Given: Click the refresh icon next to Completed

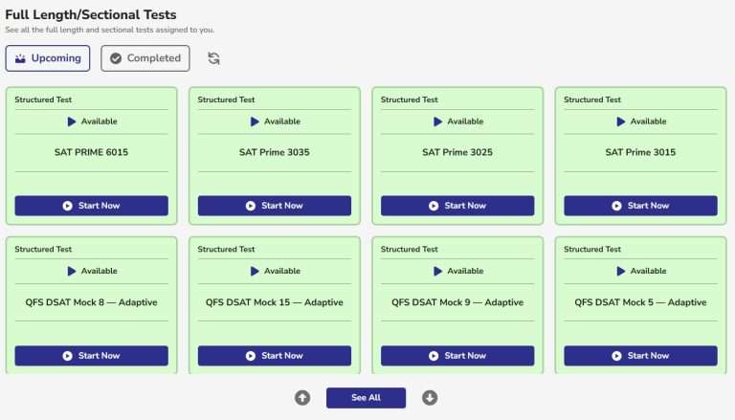Looking at the screenshot, I should coord(213,58).
